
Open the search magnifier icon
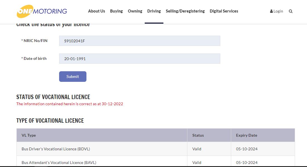click(291, 11)
